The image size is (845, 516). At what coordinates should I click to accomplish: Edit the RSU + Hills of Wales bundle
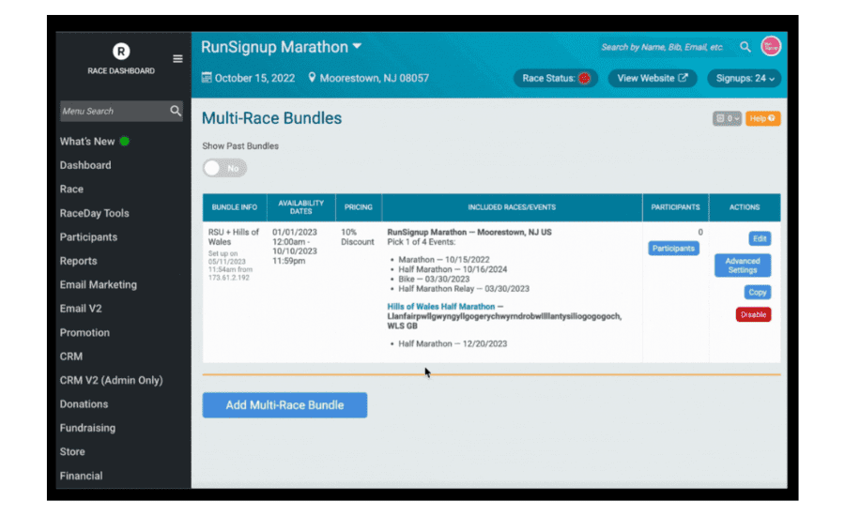(x=760, y=238)
